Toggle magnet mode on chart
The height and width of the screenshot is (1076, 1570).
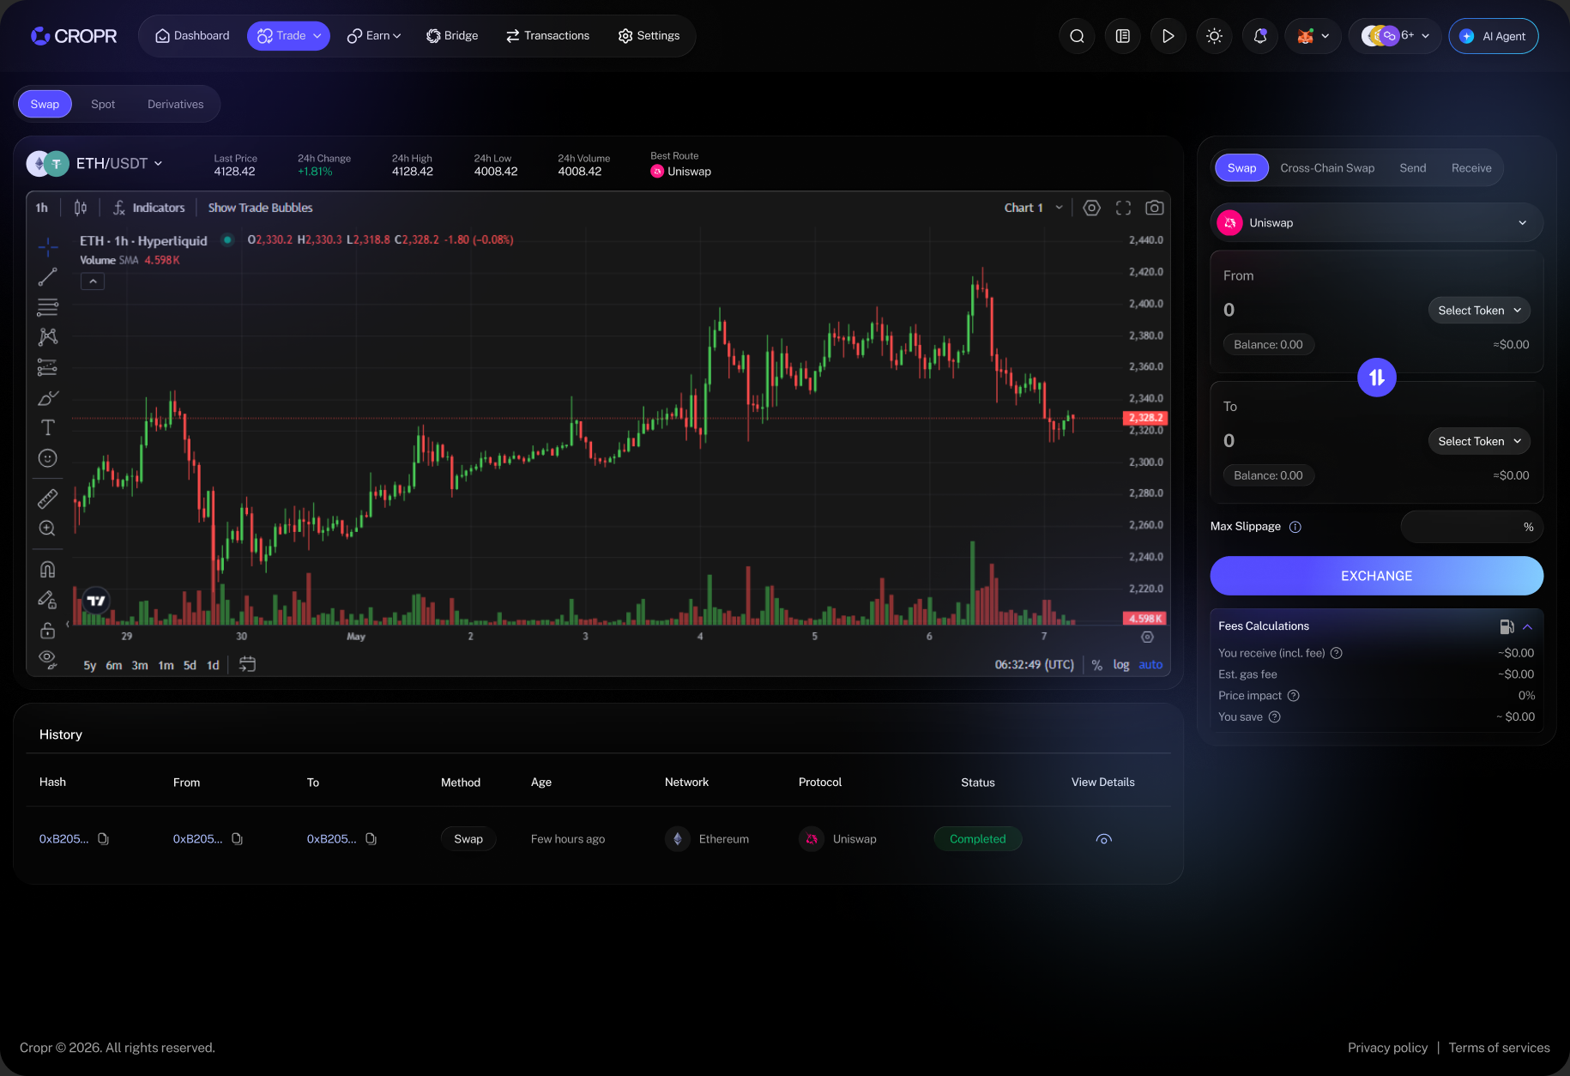pos(48,569)
